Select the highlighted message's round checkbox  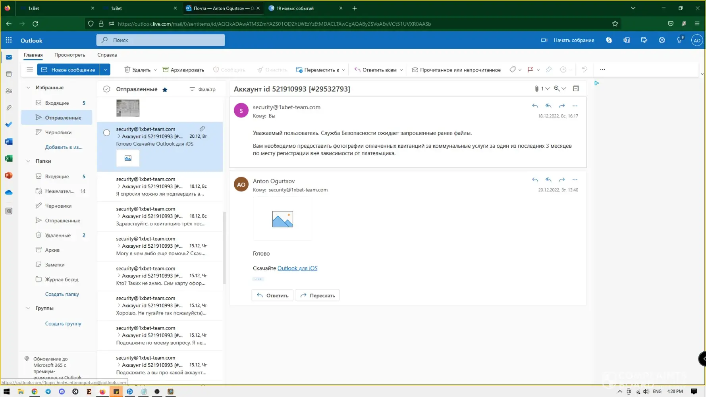(x=106, y=133)
